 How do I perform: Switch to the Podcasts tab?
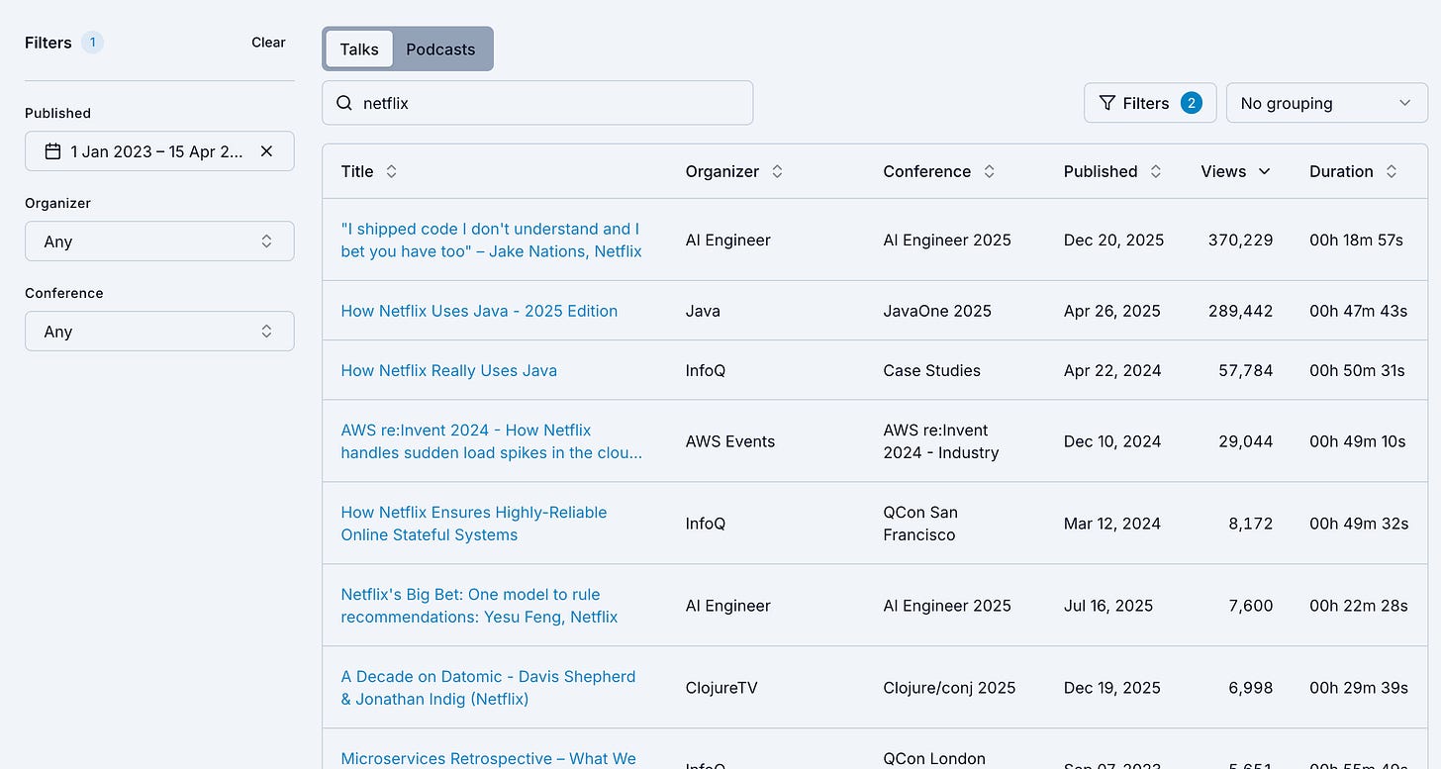click(x=440, y=49)
